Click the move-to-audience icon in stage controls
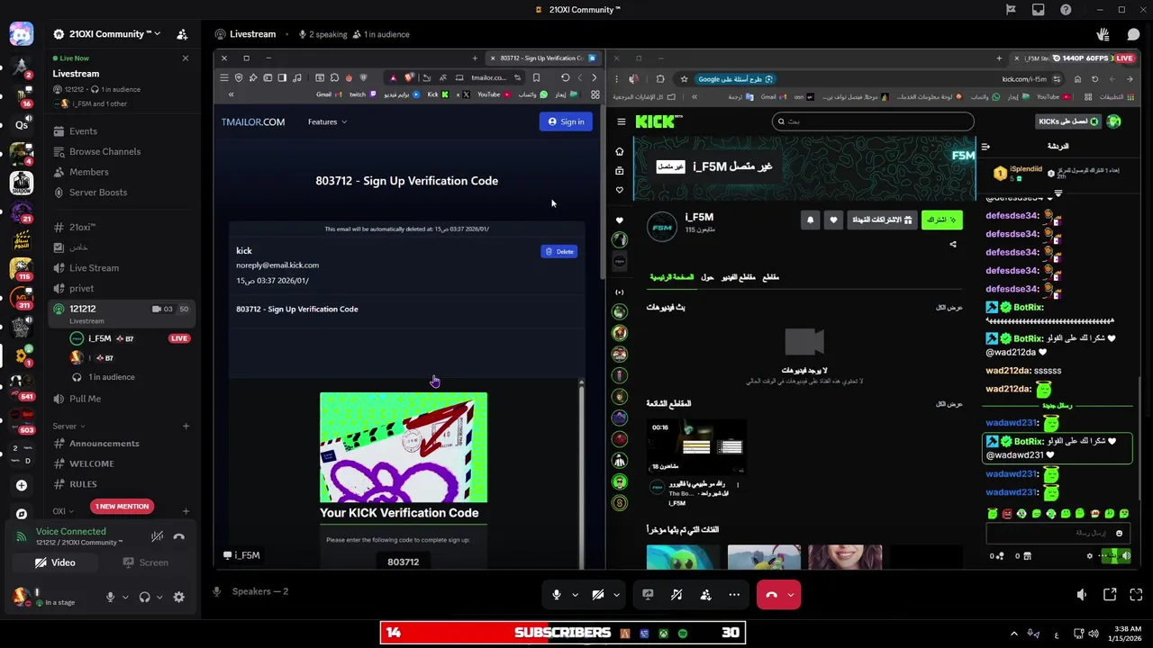Image resolution: width=1153 pixels, height=648 pixels. tap(705, 595)
